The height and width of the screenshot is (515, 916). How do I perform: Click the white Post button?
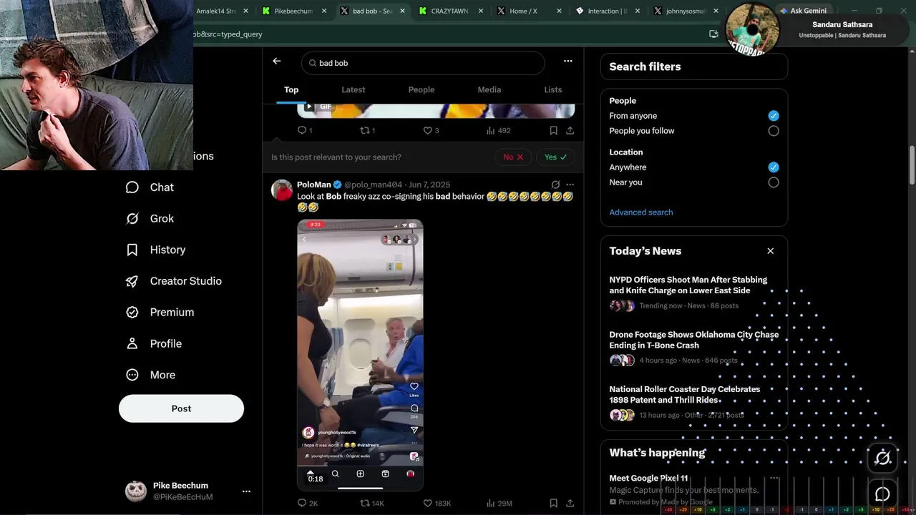point(181,408)
